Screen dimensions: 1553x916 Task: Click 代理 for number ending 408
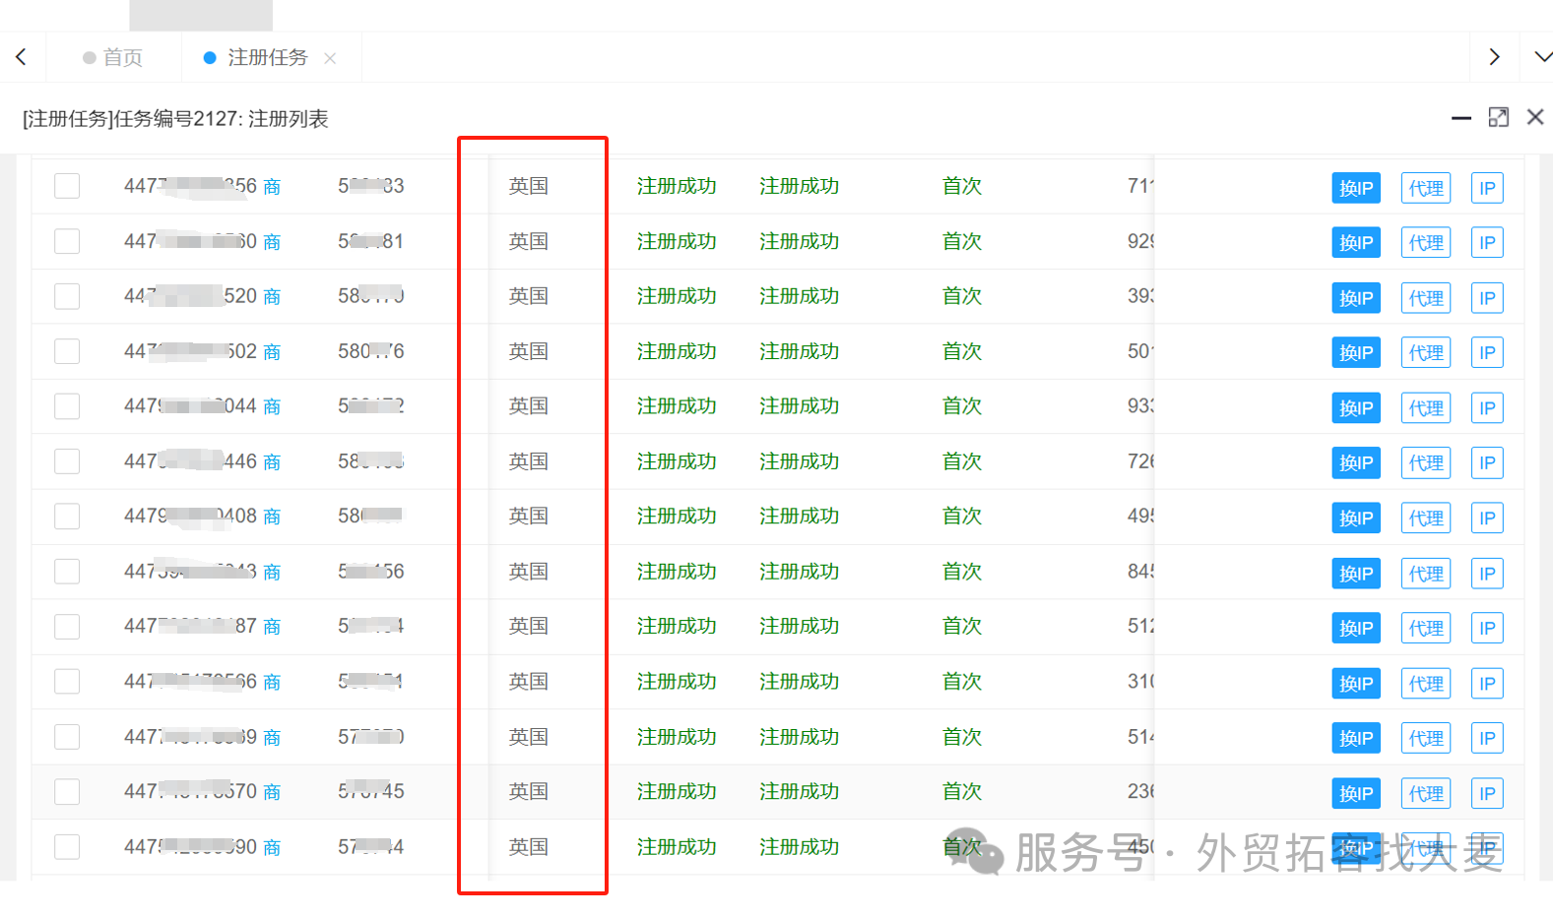pyautogui.click(x=1426, y=518)
